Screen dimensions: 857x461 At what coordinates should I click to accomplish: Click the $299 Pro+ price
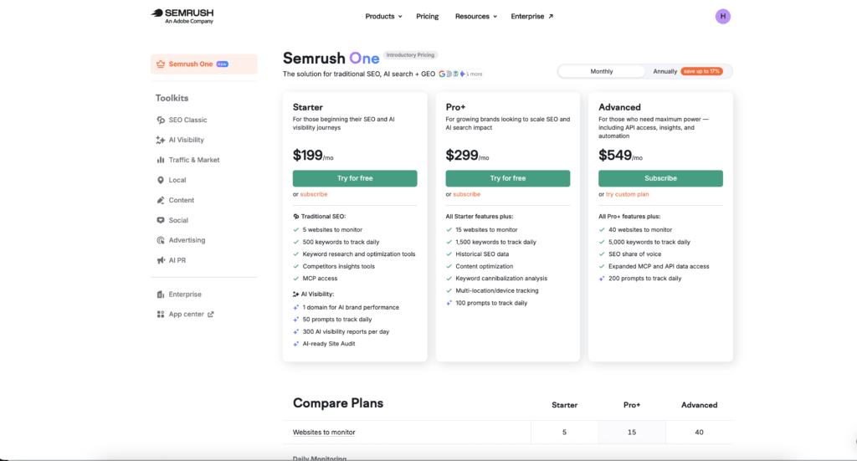point(467,156)
